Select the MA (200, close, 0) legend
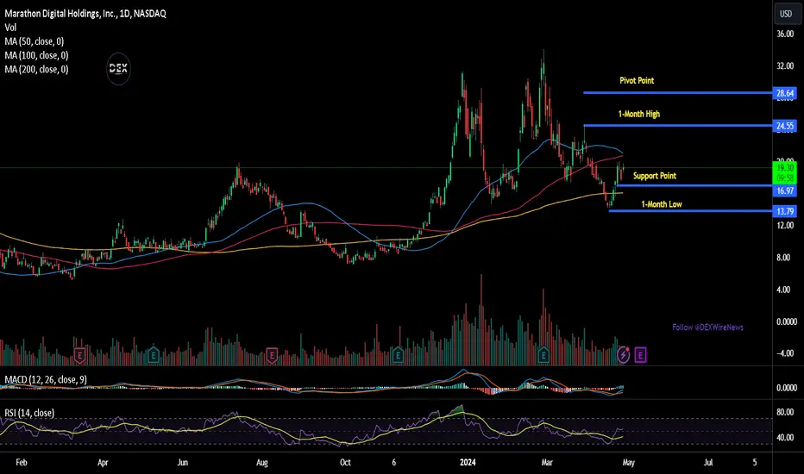 (x=36, y=69)
